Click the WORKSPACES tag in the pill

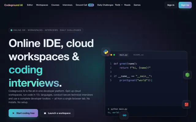tap(35, 30)
